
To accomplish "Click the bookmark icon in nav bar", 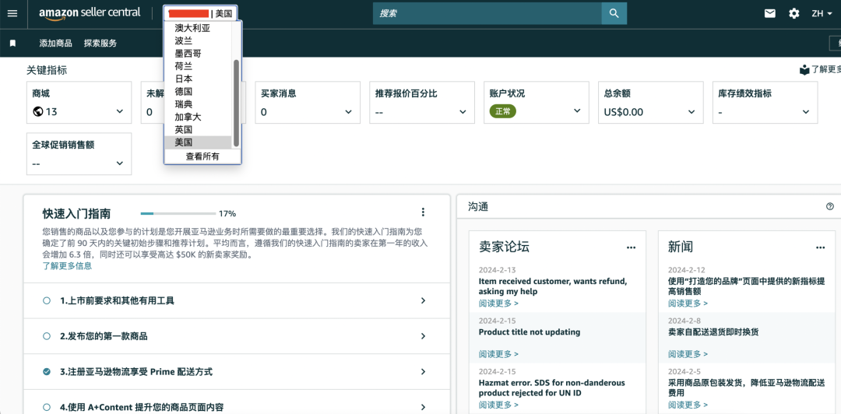I will 13,44.
